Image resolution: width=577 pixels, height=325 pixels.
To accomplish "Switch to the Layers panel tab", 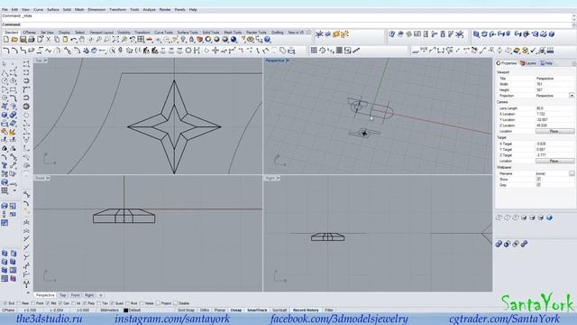I will coord(528,63).
